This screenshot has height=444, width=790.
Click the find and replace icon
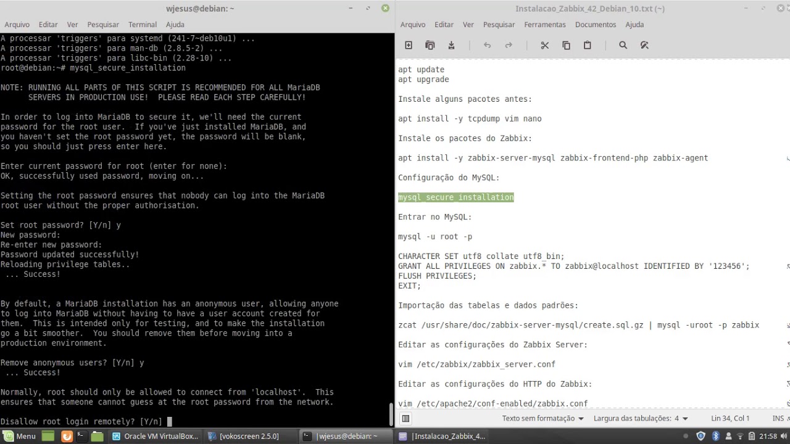point(644,45)
